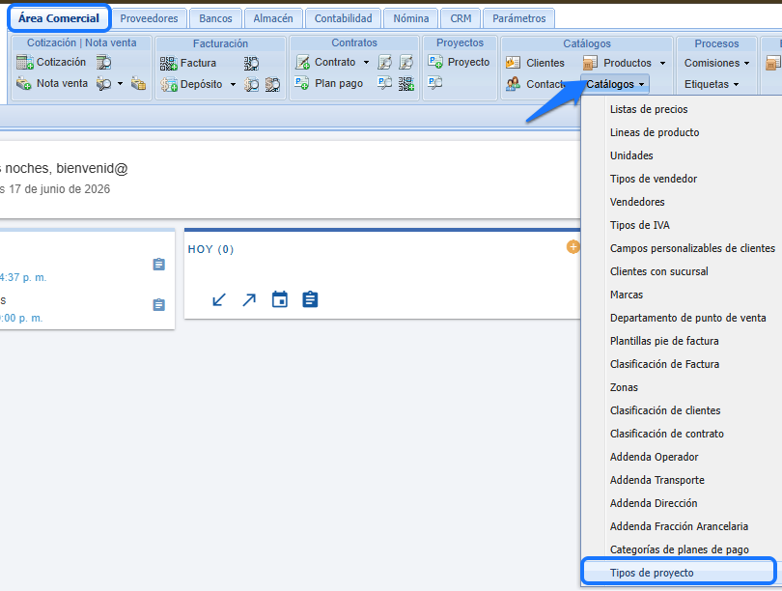Click the clipboard icon beside the calendar icon
782x591 pixels.
pos(310,299)
